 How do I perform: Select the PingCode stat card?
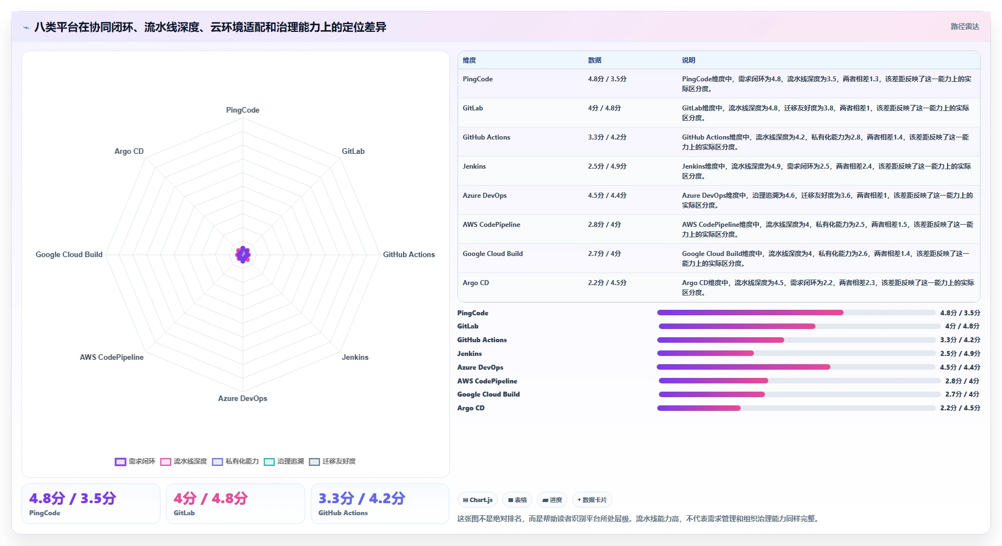tap(91, 504)
